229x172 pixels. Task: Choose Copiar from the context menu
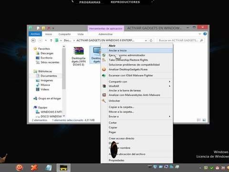tap(137, 128)
